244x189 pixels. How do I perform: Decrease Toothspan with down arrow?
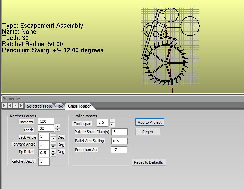pyautogui.click(x=112, y=124)
